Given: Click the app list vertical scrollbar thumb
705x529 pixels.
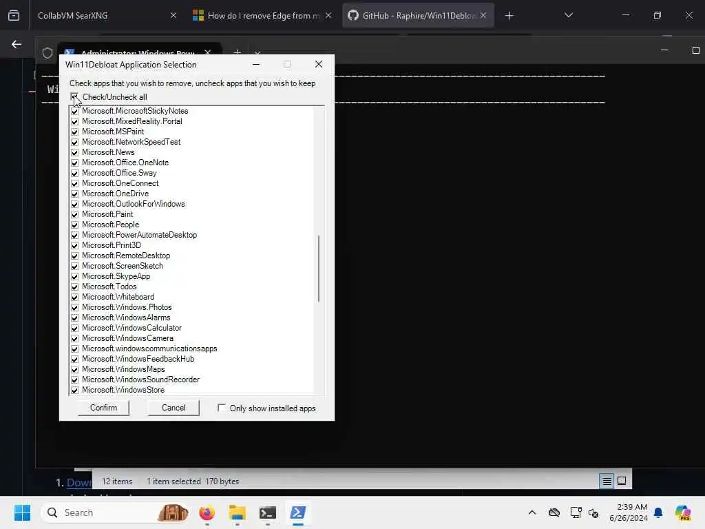Looking at the screenshot, I should (x=319, y=269).
